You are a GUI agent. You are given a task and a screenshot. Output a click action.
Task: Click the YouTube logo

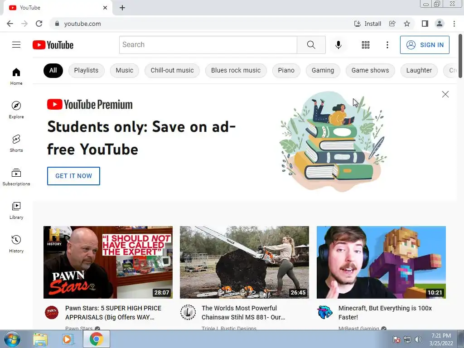tap(53, 45)
